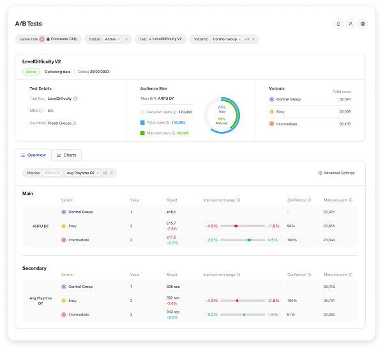
Task: Click the Confidence info icon in Main table
Action: click(x=310, y=200)
